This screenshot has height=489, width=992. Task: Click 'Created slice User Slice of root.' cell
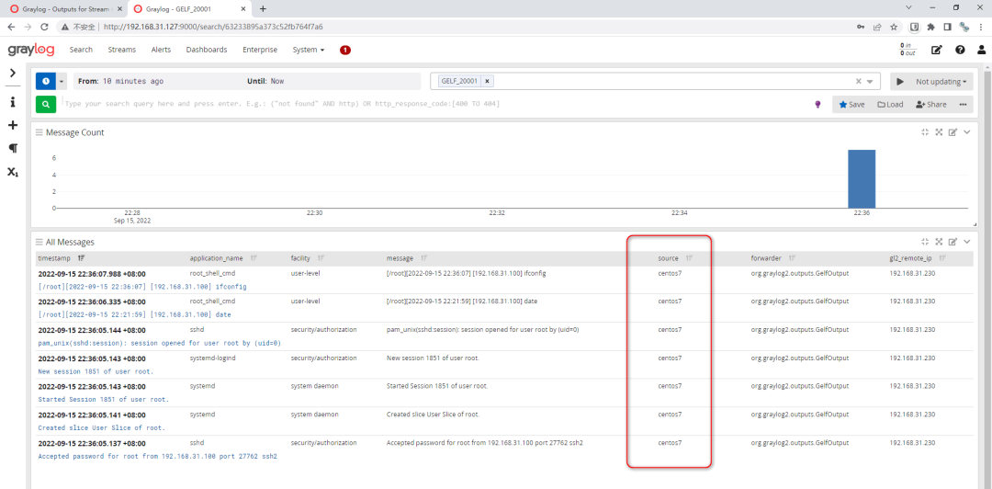click(433, 415)
